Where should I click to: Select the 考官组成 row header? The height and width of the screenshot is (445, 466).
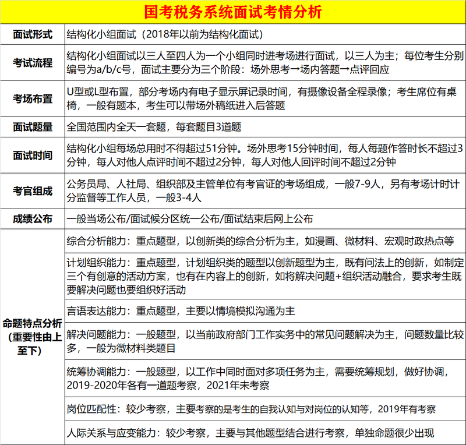pyautogui.click(x=32, y=190)
